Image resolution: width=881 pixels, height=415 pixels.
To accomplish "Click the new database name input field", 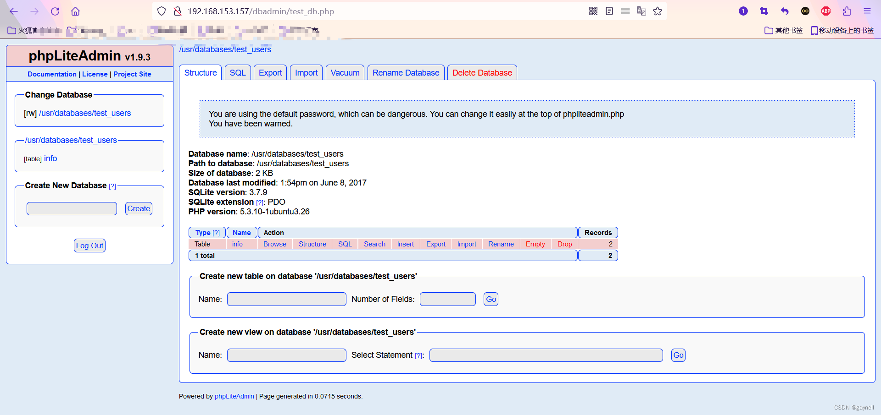I will [72, 209].
